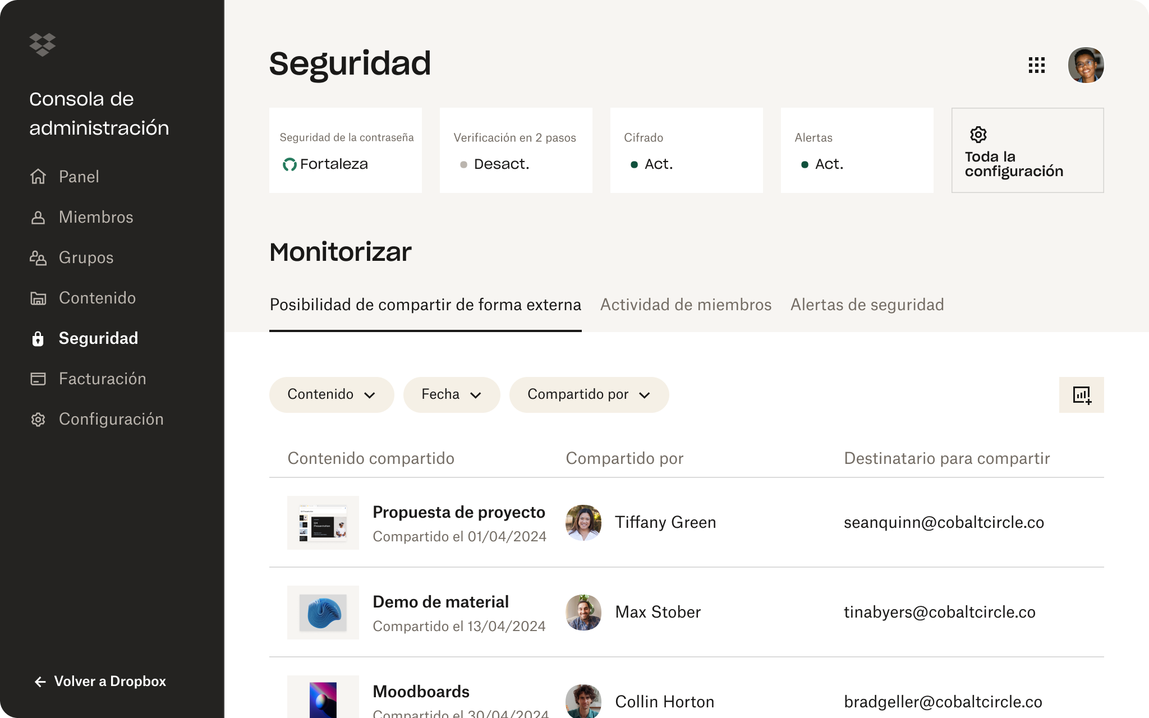Select Posibilidad de compartir de forma externa tab
This screenshot has width=1149, height=718.
coord(425,305)
